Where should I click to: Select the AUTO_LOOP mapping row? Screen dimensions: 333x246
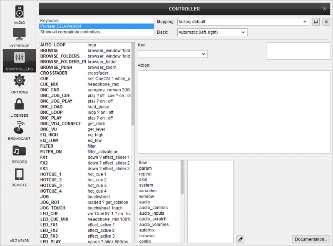coord(85,45)
